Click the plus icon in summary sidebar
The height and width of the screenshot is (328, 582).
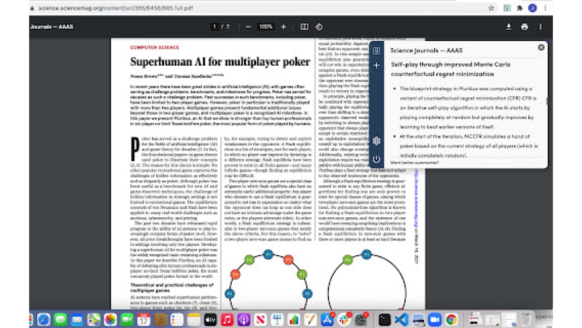(377, 65)
